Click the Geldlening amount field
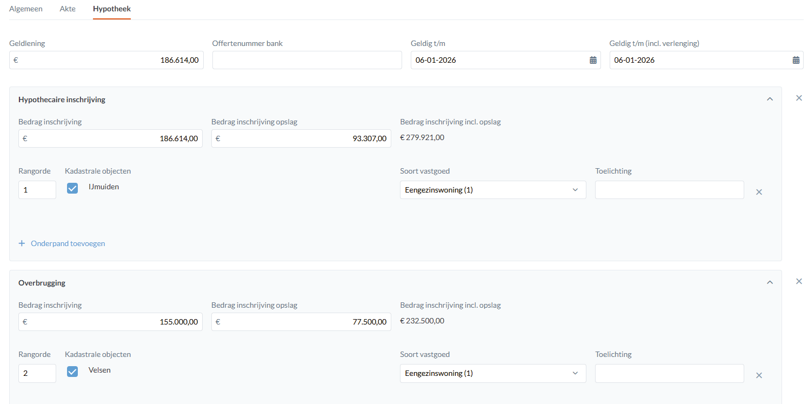The height and width of the screenshot is (404, 808). coord(106,60)
